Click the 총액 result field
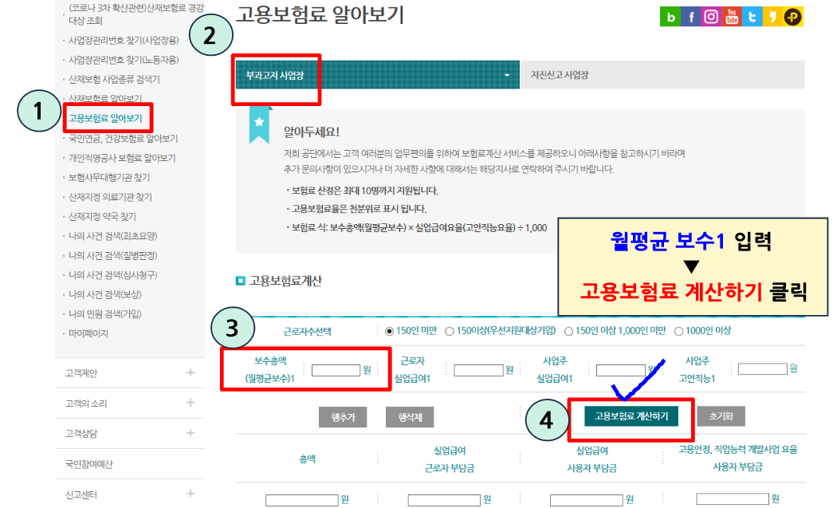The width and height of the screenshot is (833, 508). coord(302,500)
